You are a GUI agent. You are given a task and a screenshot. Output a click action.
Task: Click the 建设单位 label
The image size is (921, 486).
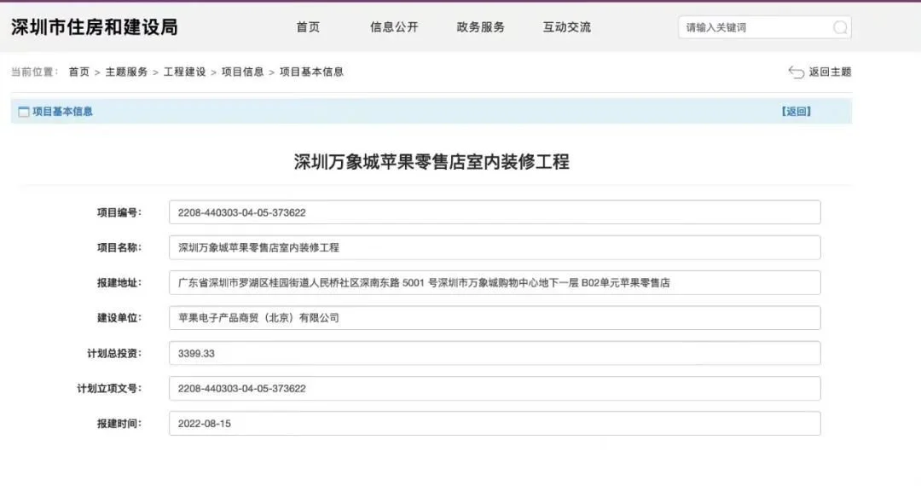119,318
